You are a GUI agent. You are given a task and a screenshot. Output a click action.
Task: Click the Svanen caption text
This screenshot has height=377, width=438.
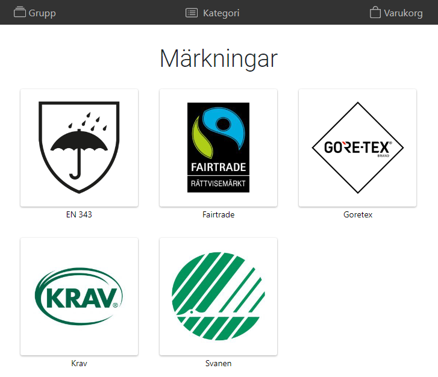(218, 363)
